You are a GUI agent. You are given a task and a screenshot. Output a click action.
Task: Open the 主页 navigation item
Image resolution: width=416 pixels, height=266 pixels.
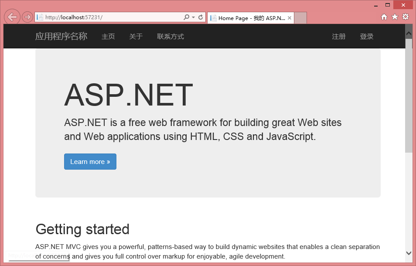[108, 37]
